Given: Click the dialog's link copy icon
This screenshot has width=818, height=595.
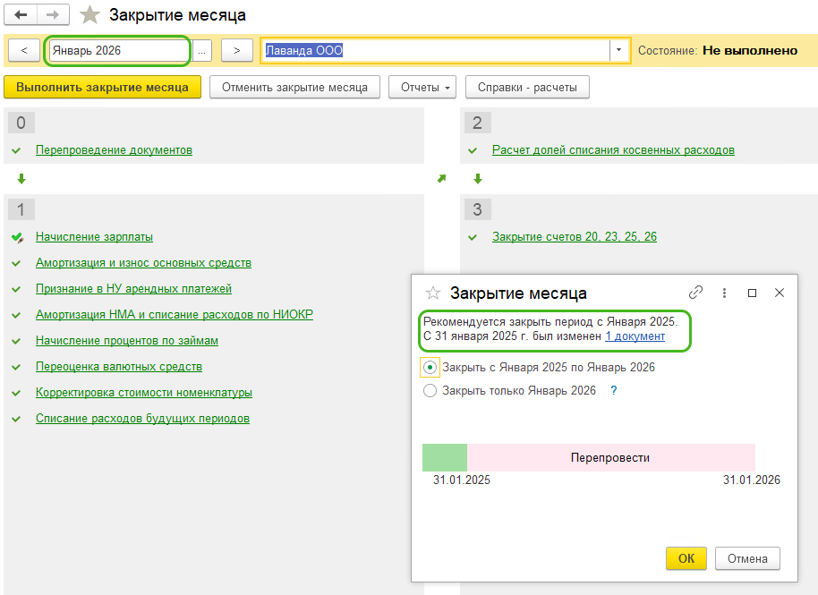Looking at the screenshot, I should pyautogui.click(x=695, y=293).
